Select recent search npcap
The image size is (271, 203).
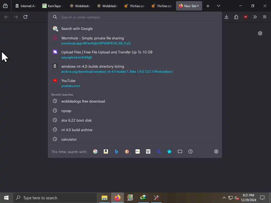tap(135, 111)
